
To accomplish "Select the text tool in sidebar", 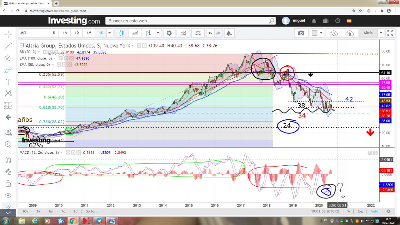I will coord(8,82).
